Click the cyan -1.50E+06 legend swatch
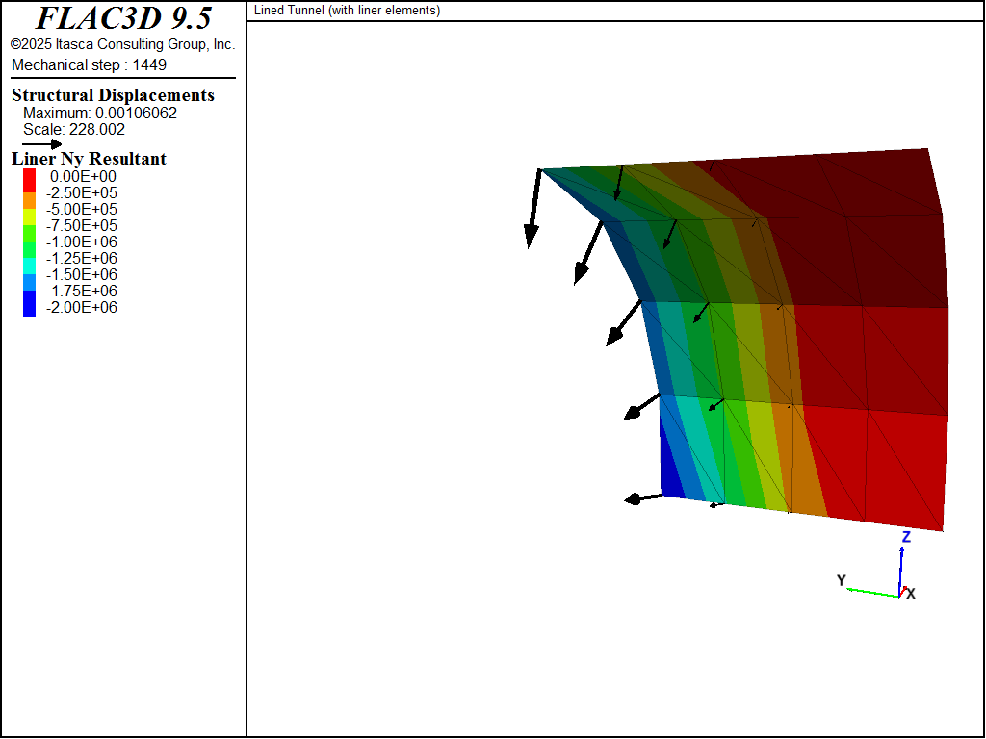The width and height of the screenshot is (986, 739). tap(30, 266)
